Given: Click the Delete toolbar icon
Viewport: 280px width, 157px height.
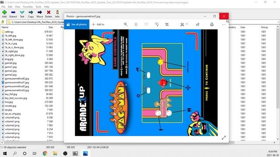Looking at the screenshot, I should point(49,14).
